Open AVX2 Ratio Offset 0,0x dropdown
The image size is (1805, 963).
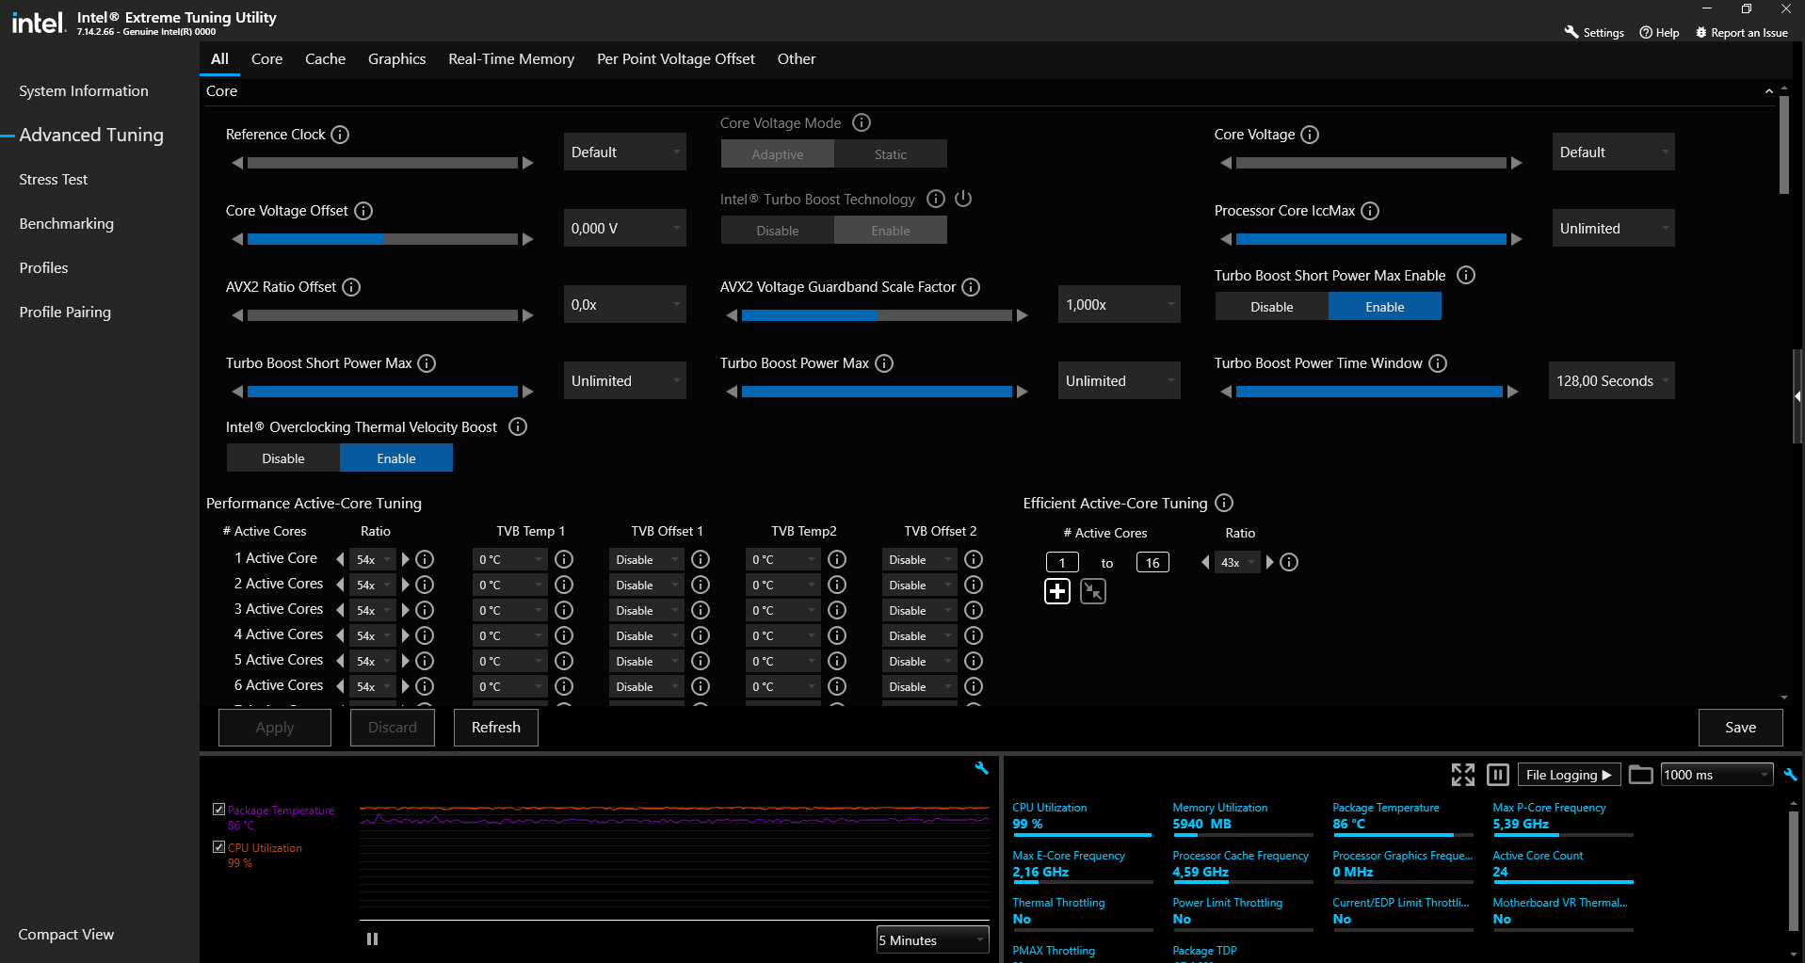coord(625,304)
